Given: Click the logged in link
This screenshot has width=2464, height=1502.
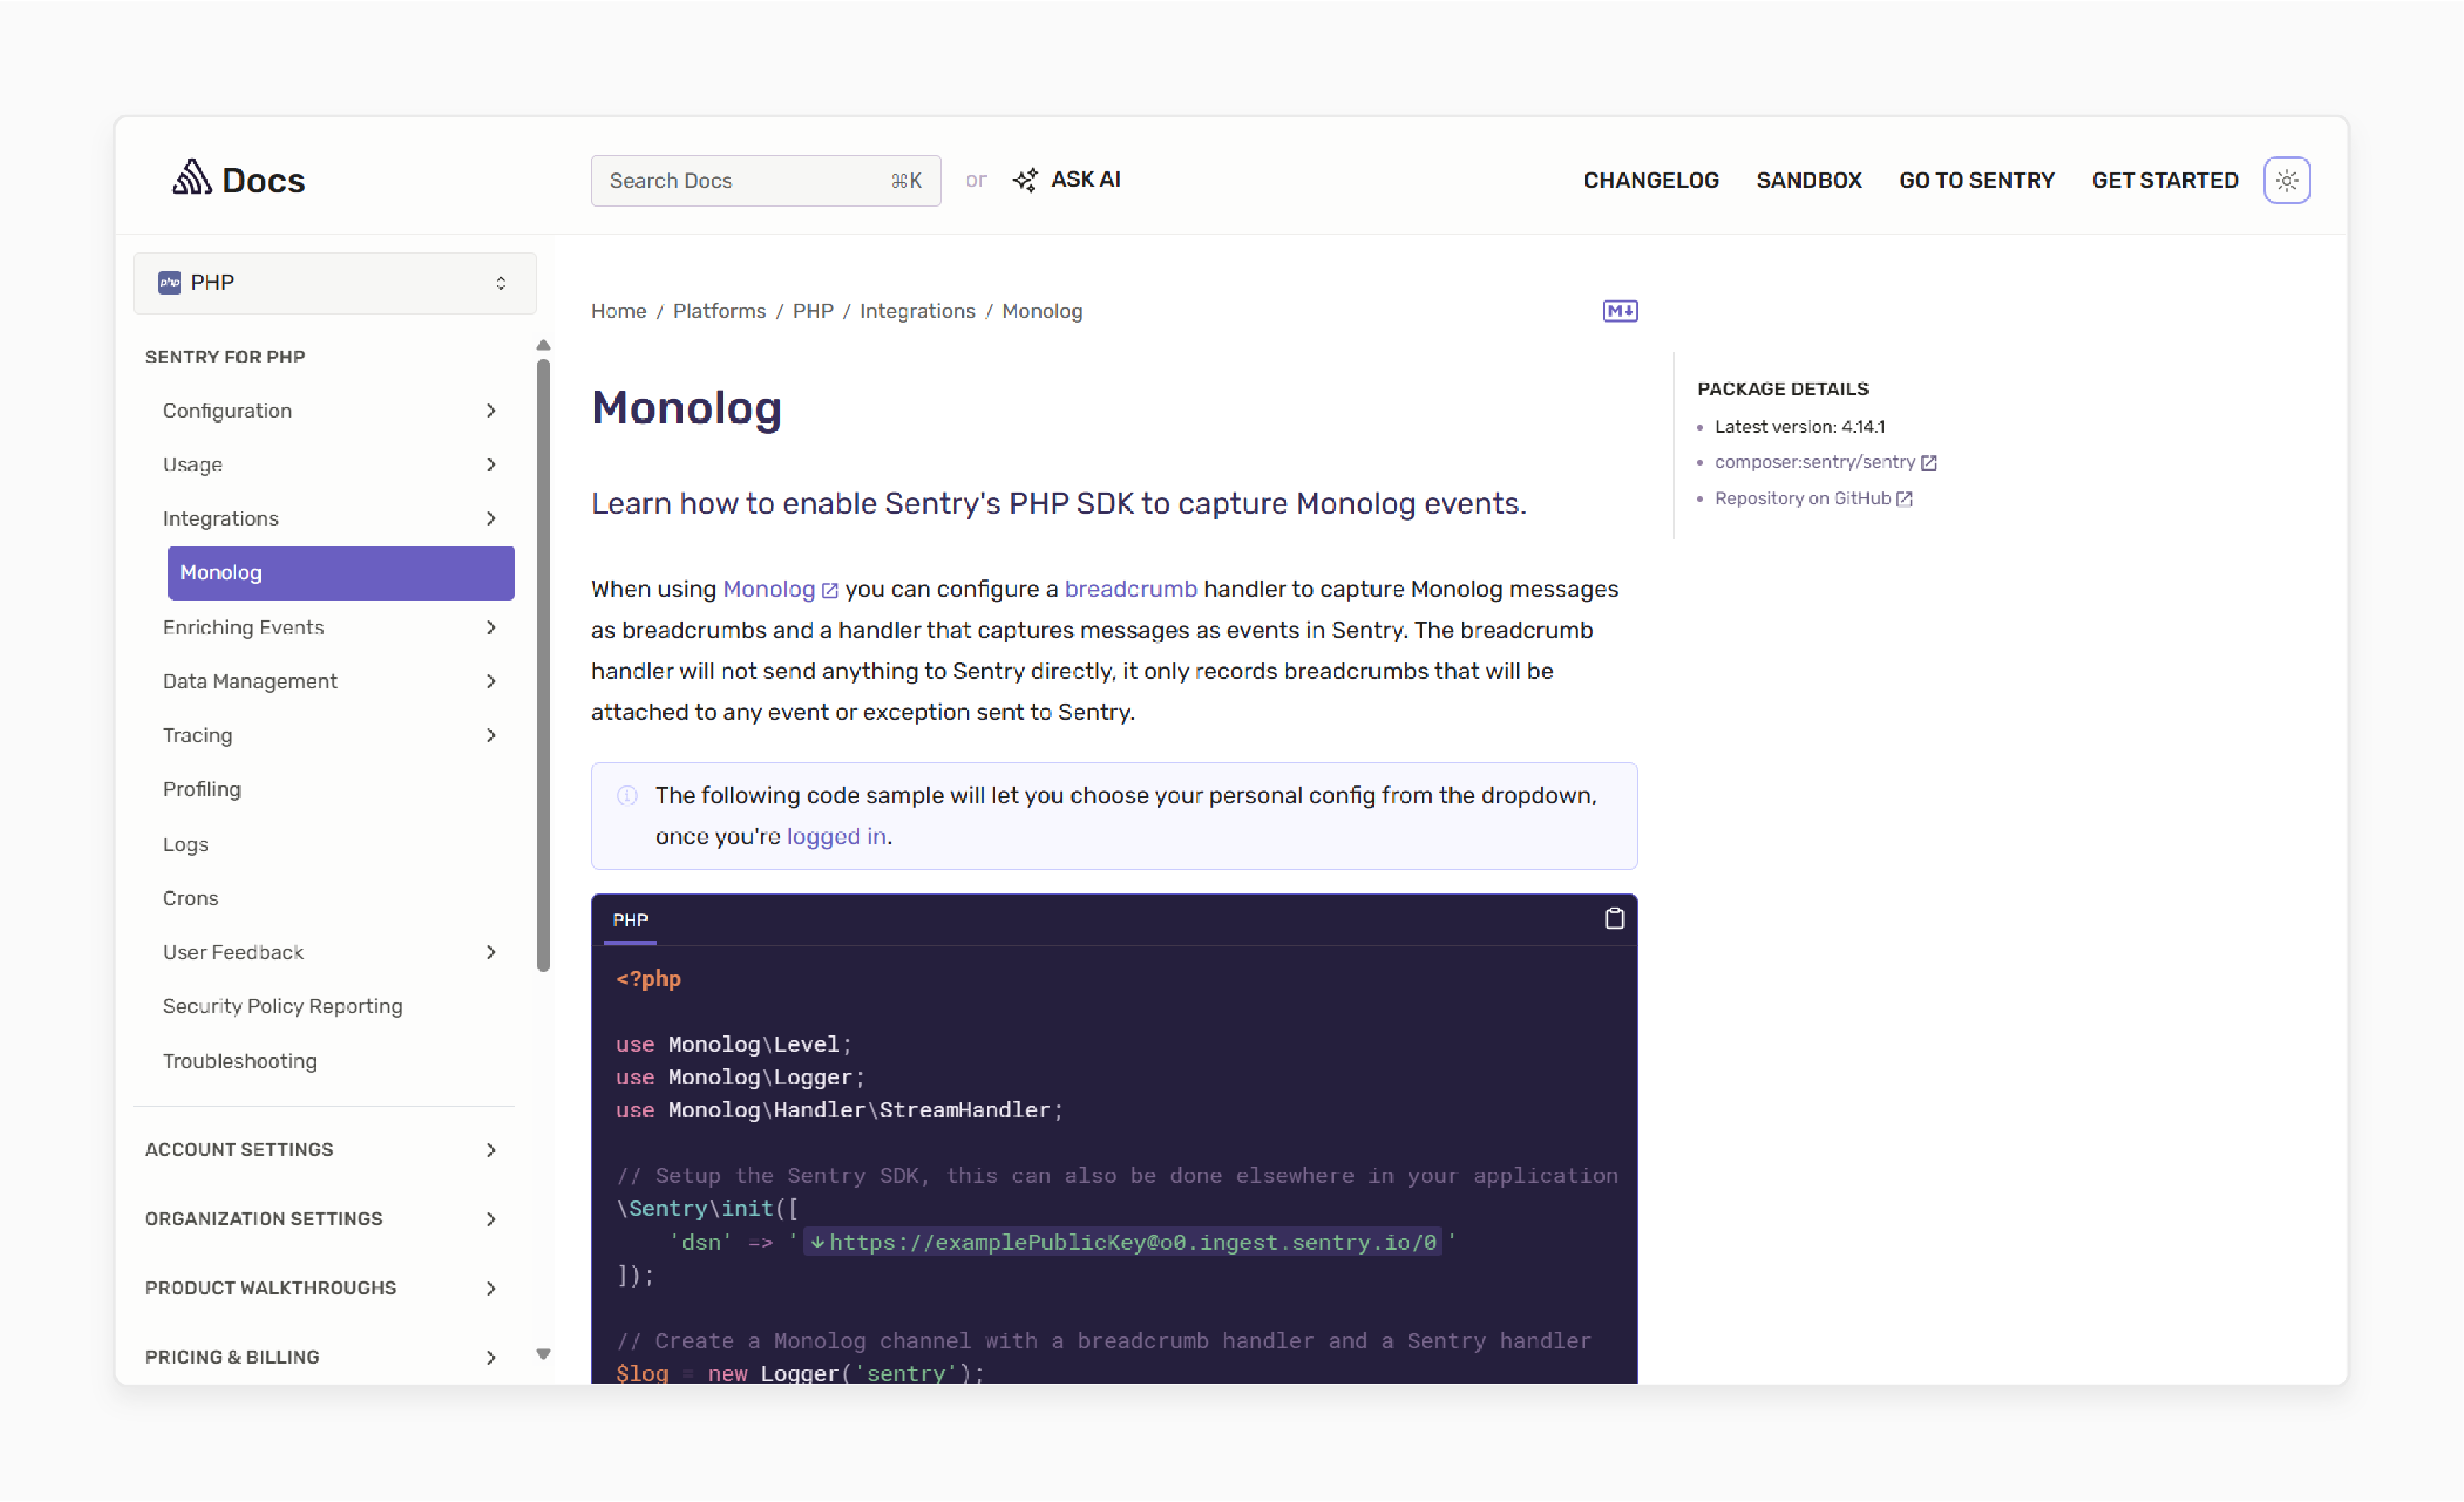Looking at the screenshot, I should coord(836,836).
